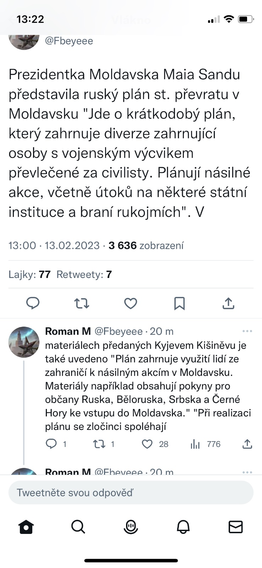Share the main tweet via upload icon
This screenshot has width=262, height=568.
tap(228, 304)
